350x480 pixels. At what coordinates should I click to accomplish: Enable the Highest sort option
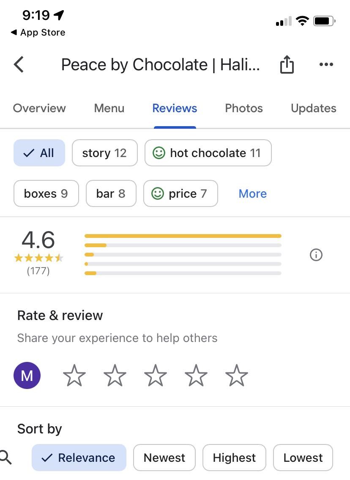coord(234,458)
